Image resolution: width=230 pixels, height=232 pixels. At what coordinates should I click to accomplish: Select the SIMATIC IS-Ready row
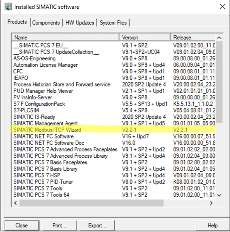113,117
